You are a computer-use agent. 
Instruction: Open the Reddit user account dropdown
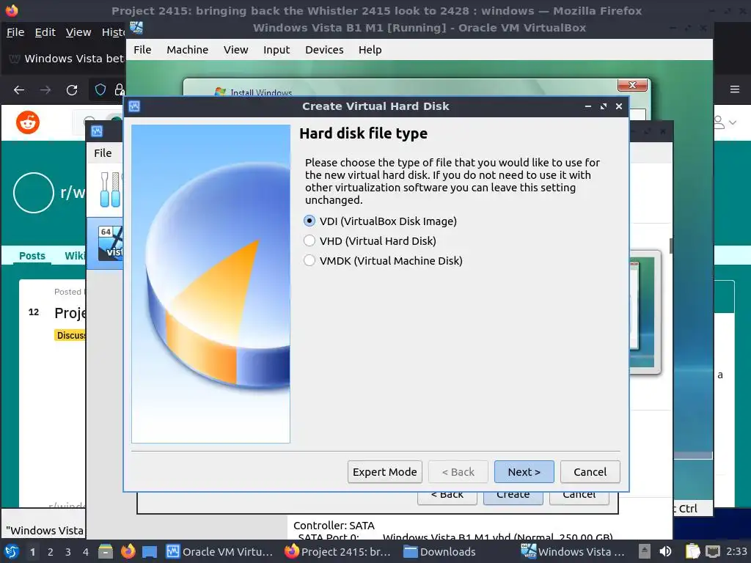[725, 122]
